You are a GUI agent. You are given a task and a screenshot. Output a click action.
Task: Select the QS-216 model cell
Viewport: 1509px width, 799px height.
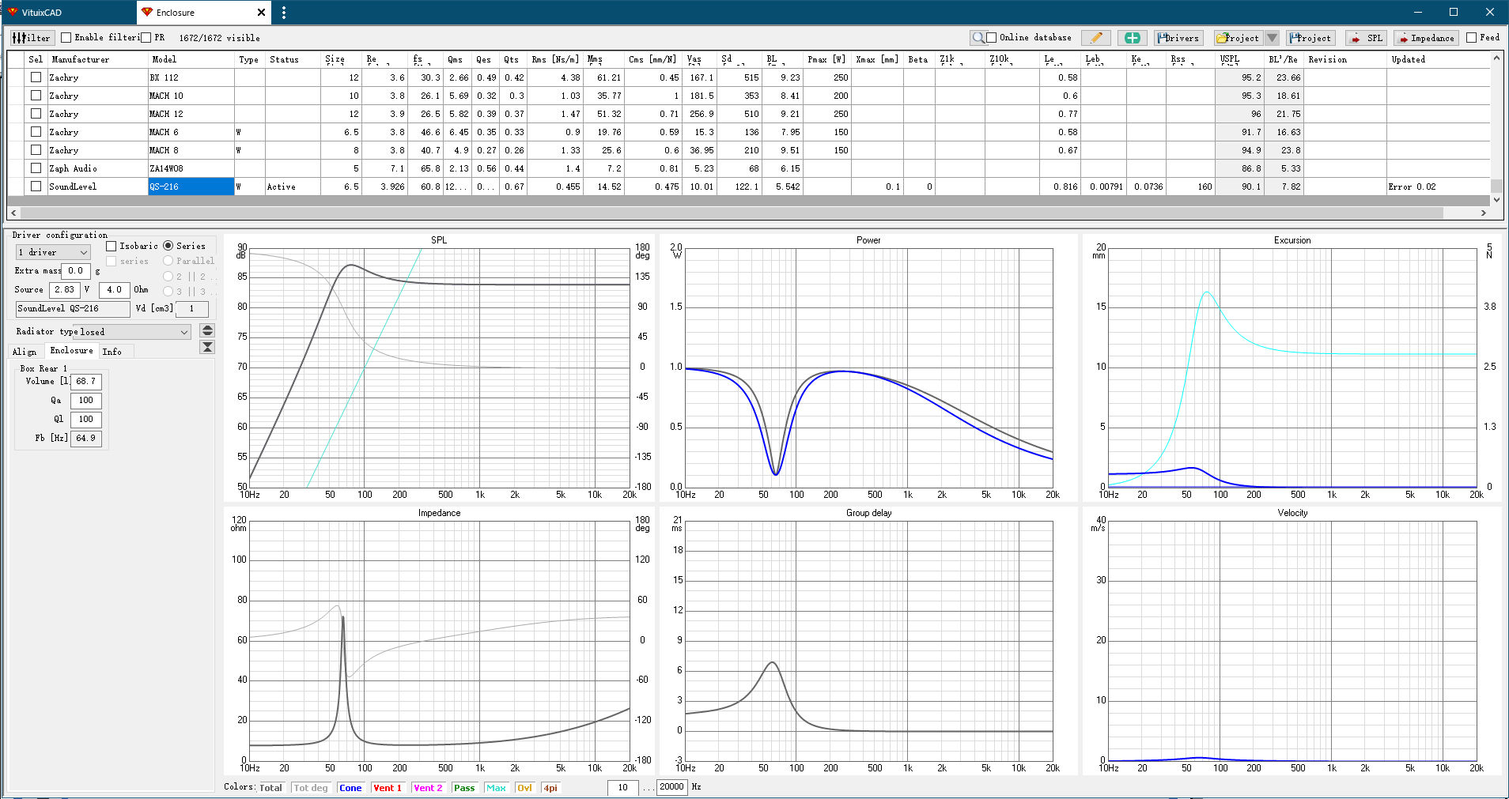191,187
